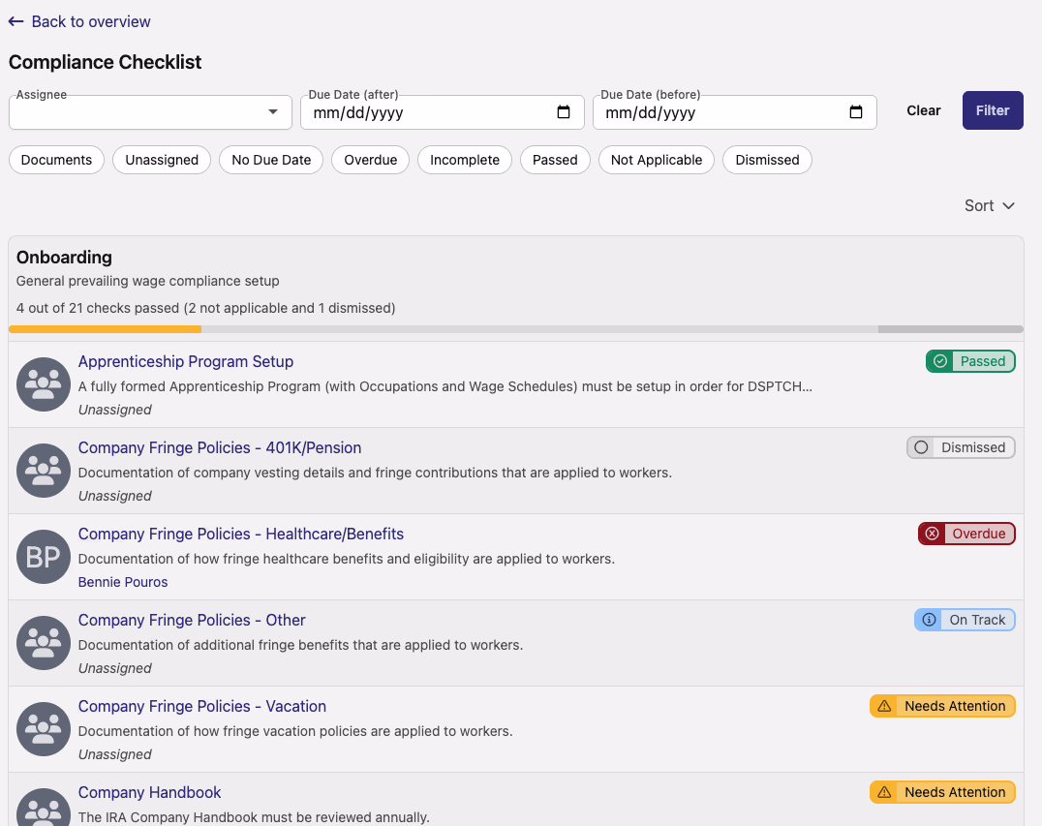1042x826 pixels.
Task: Click warning icon on Handbook Needs Attention badge
Action: (884, 792)
